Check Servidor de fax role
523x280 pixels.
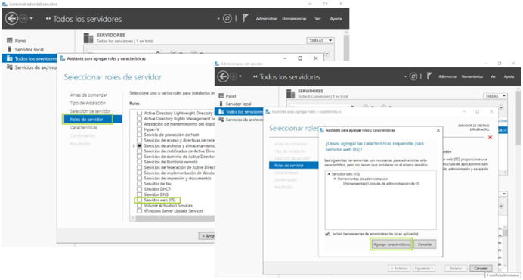click(139, 184)
